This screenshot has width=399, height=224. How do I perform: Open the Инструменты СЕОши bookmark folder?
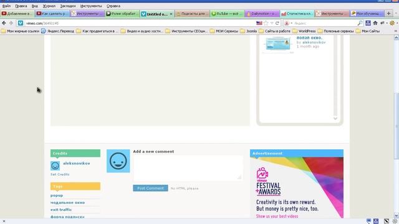(186, 31)
